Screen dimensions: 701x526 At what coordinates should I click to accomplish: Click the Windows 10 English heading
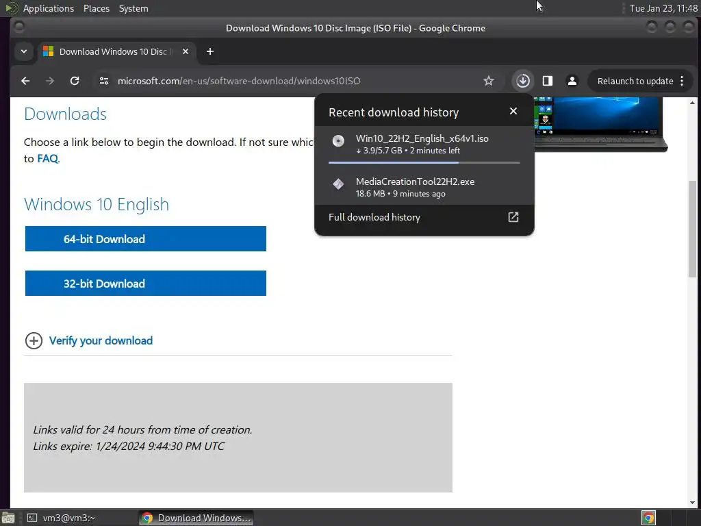click(x=97, y=204)
